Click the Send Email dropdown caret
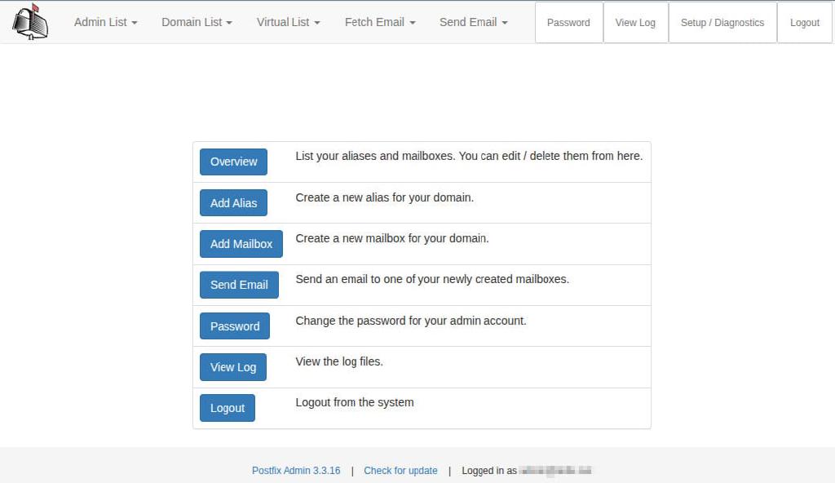The height and width of the screenshot is (483, 835). click(x=504, y=22)
